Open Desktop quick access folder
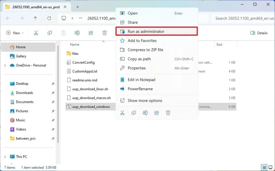This screenshot has height=171, width=275. point(28,84)
